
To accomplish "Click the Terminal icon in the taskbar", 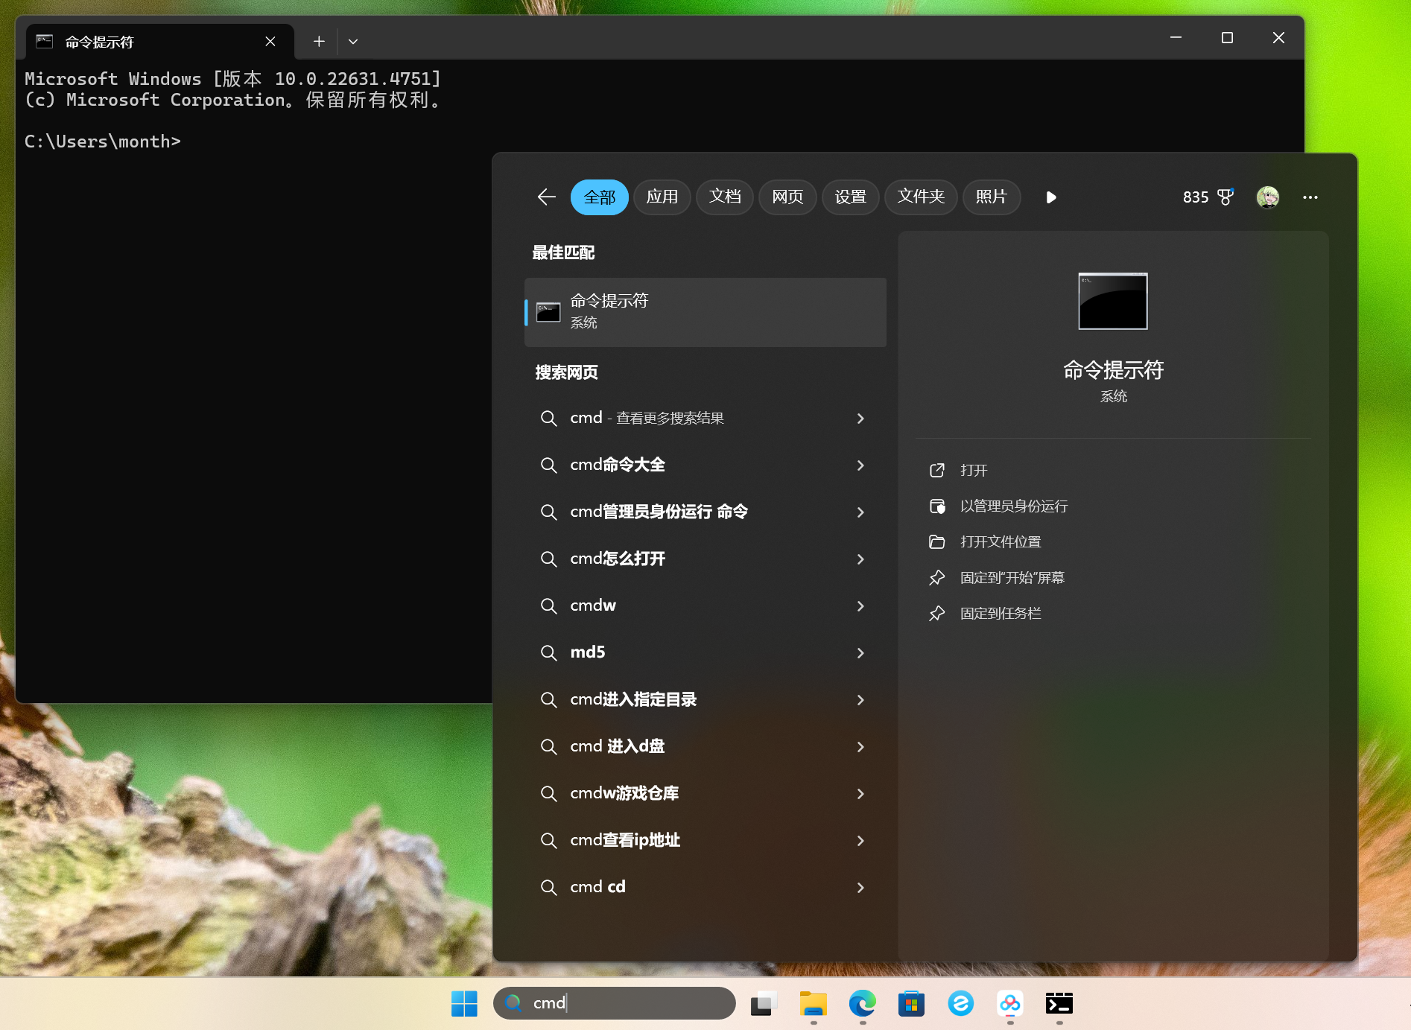I will (x=1059, y=1003).
